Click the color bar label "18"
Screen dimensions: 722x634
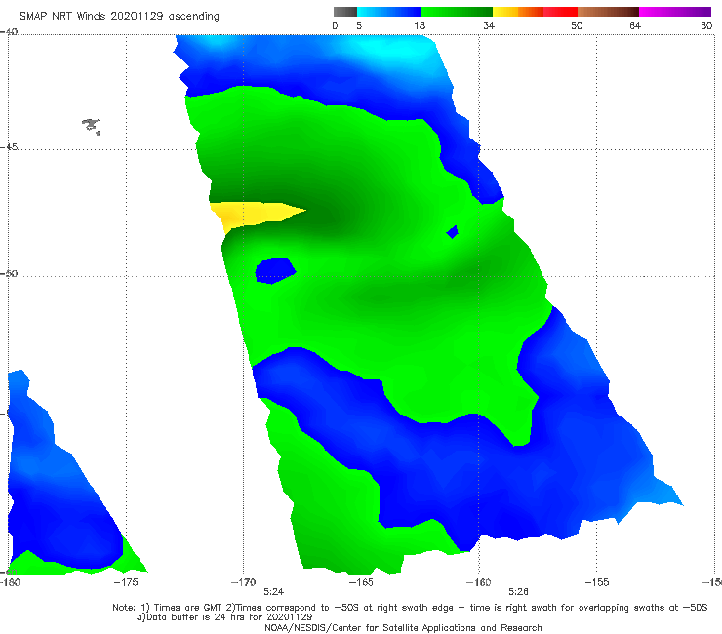tap(420, 25)
